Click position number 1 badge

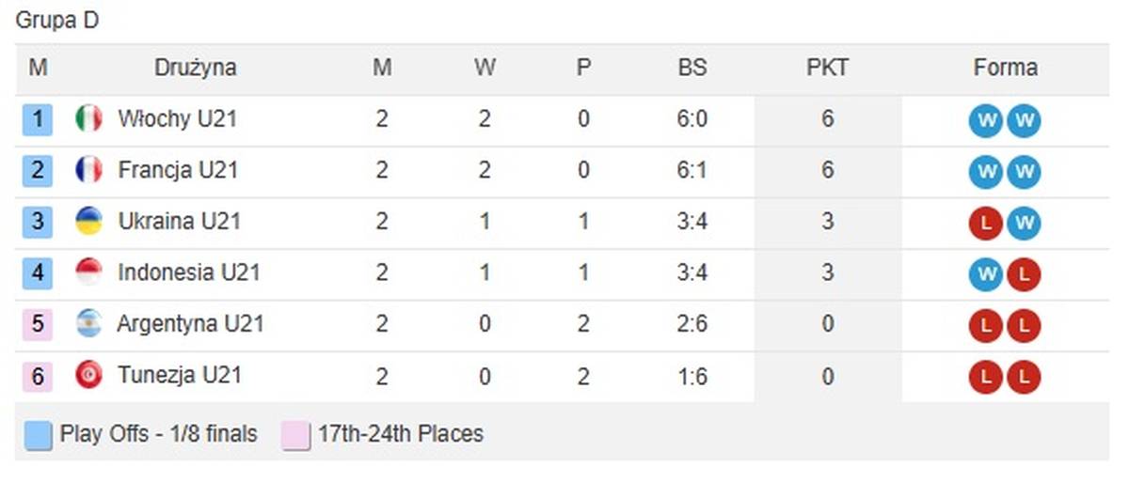38,119
